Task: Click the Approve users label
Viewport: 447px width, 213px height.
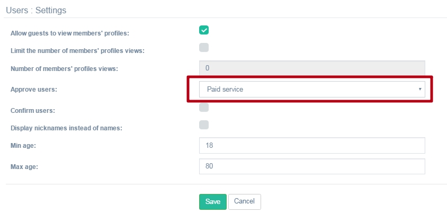Action: (34, 90)
